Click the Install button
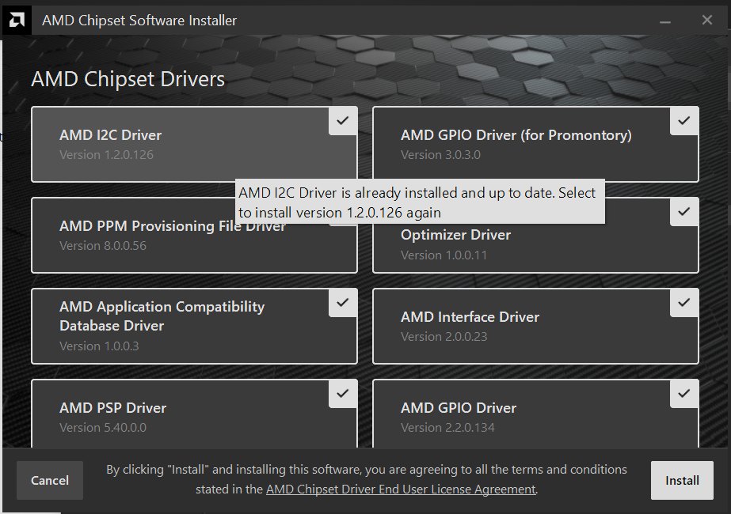Viewport: 731px width, 514px height. [x=682, y=480]
